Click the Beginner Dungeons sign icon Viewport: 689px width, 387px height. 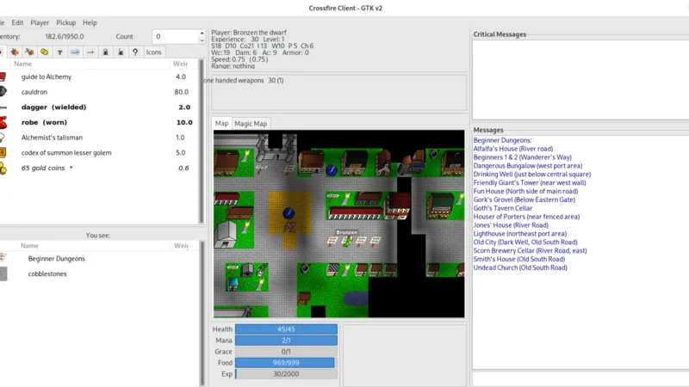coord(3,257)
